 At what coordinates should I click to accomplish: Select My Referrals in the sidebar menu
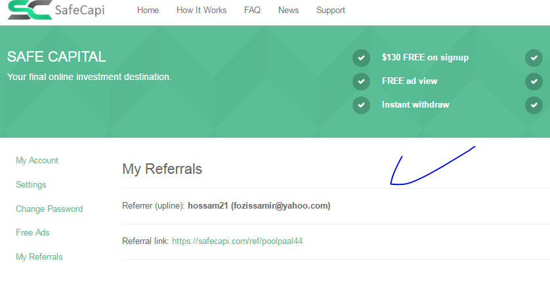point(39,257)
